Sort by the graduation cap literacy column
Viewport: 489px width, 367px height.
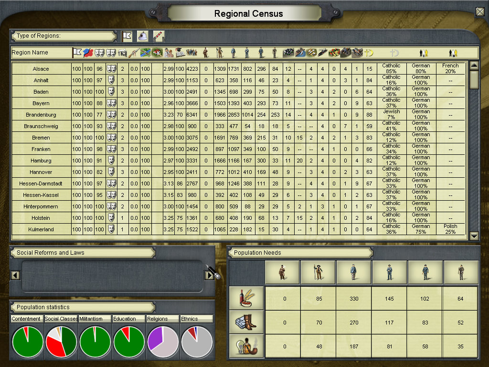pyautogui.click(x=180, y=53)
